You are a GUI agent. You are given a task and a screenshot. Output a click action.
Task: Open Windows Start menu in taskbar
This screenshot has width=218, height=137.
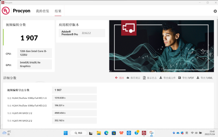66,133
